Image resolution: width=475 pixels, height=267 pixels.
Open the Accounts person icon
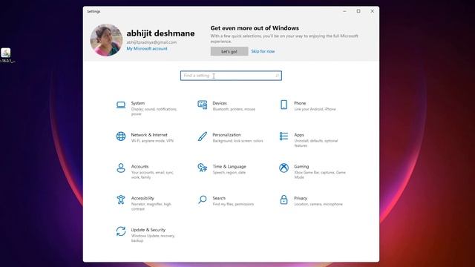tap(121, 168)
